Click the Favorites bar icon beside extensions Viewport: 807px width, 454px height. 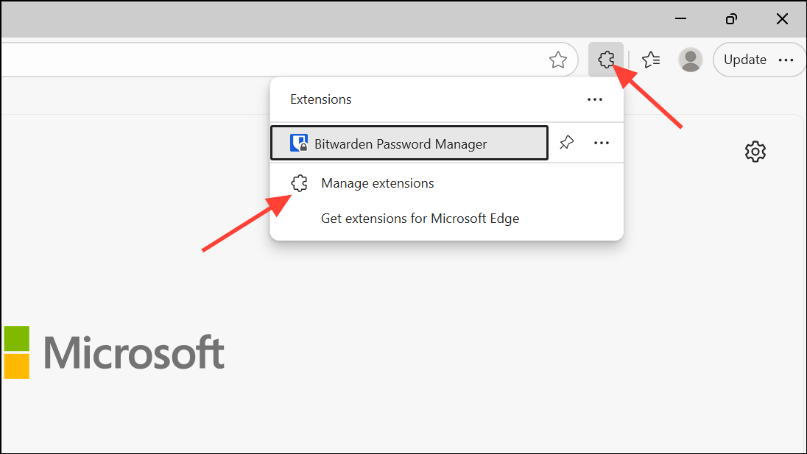650,60
